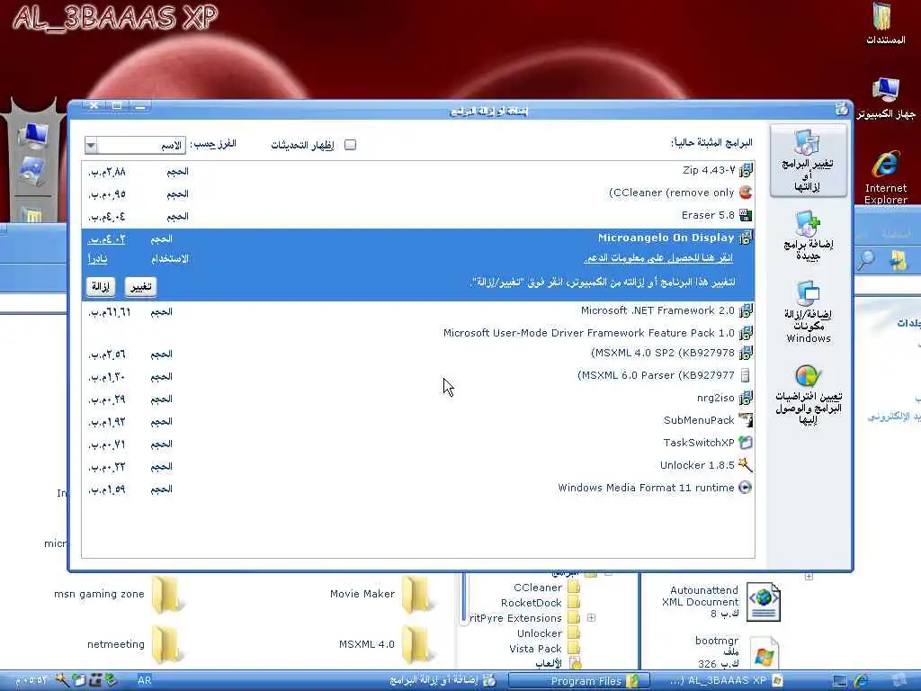Open the msn gaming zone folder icon

[168, 595]
